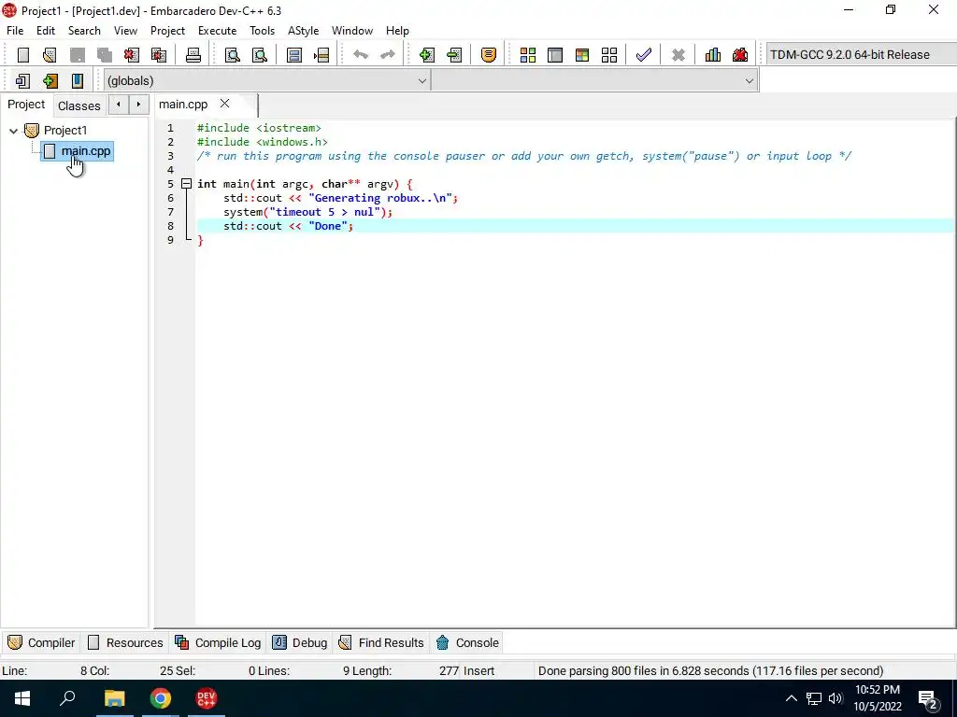Switch to the Project side tab

coord(26,105)
